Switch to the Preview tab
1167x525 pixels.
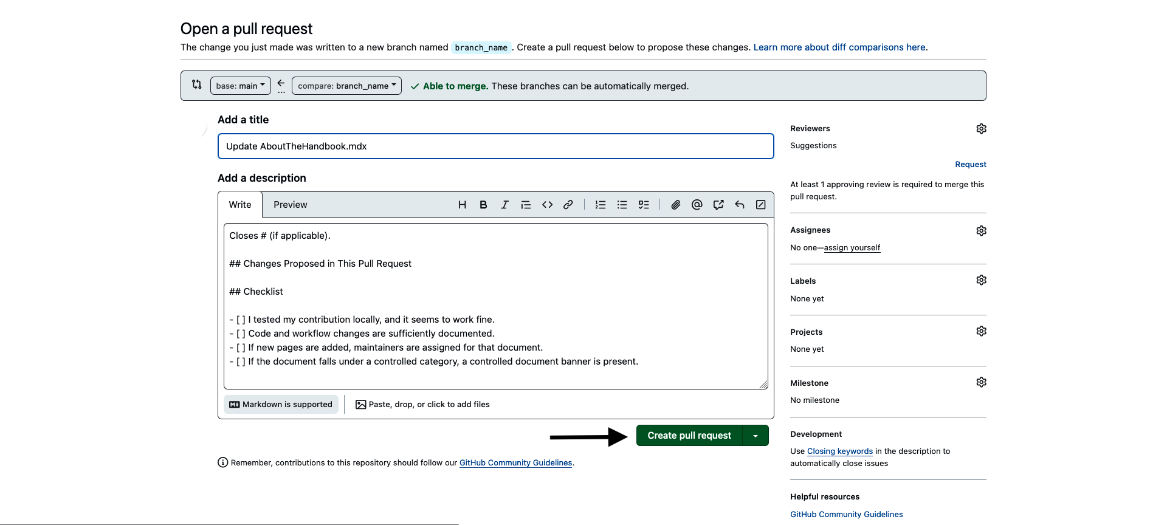click(x=290, y=205)
